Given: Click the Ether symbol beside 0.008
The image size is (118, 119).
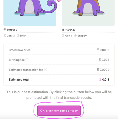Looking at the screenshot, I should (x=100, y=60).
